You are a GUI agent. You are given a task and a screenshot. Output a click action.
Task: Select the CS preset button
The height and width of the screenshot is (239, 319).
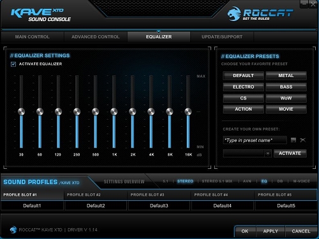pos(243,98)
